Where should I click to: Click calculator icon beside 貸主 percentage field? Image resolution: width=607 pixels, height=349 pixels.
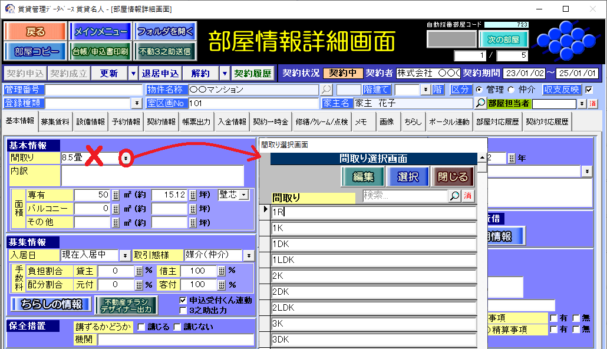click(x=139, y=271)
